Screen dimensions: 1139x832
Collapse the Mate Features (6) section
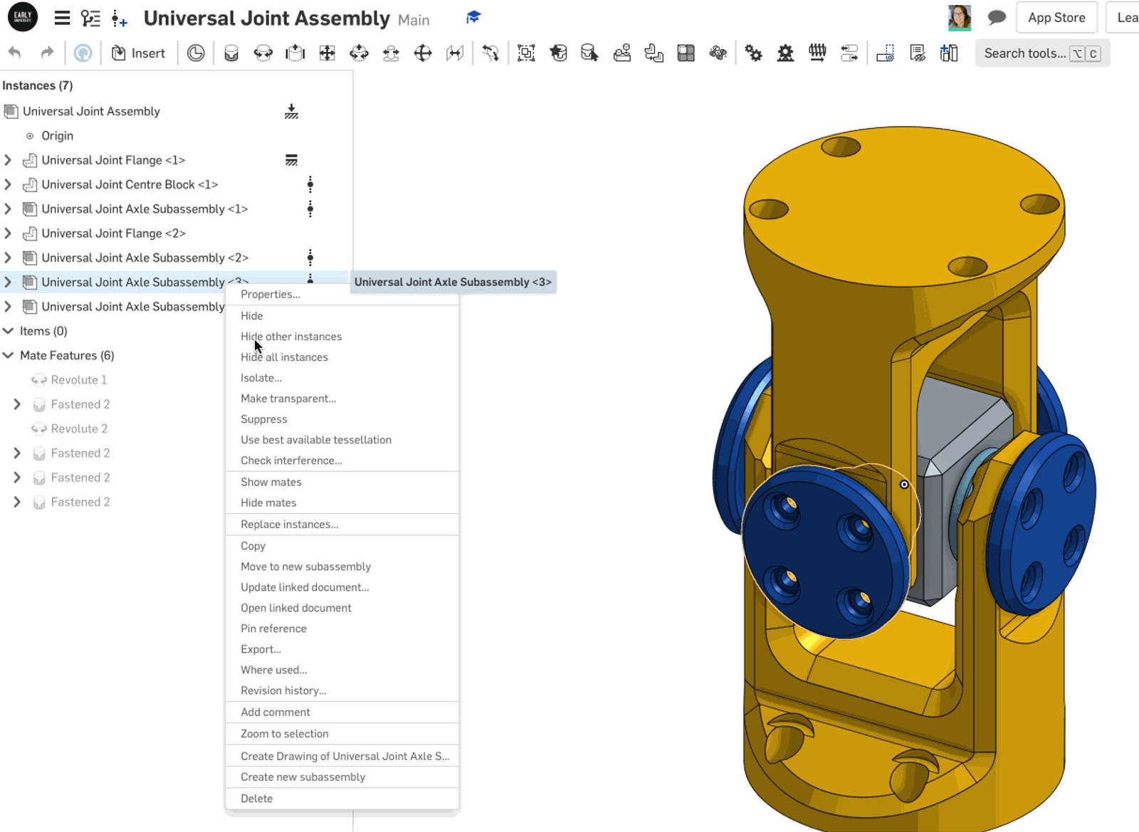point(9,355)
